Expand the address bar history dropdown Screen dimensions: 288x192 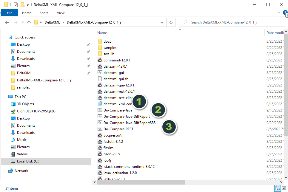(162, 22)
